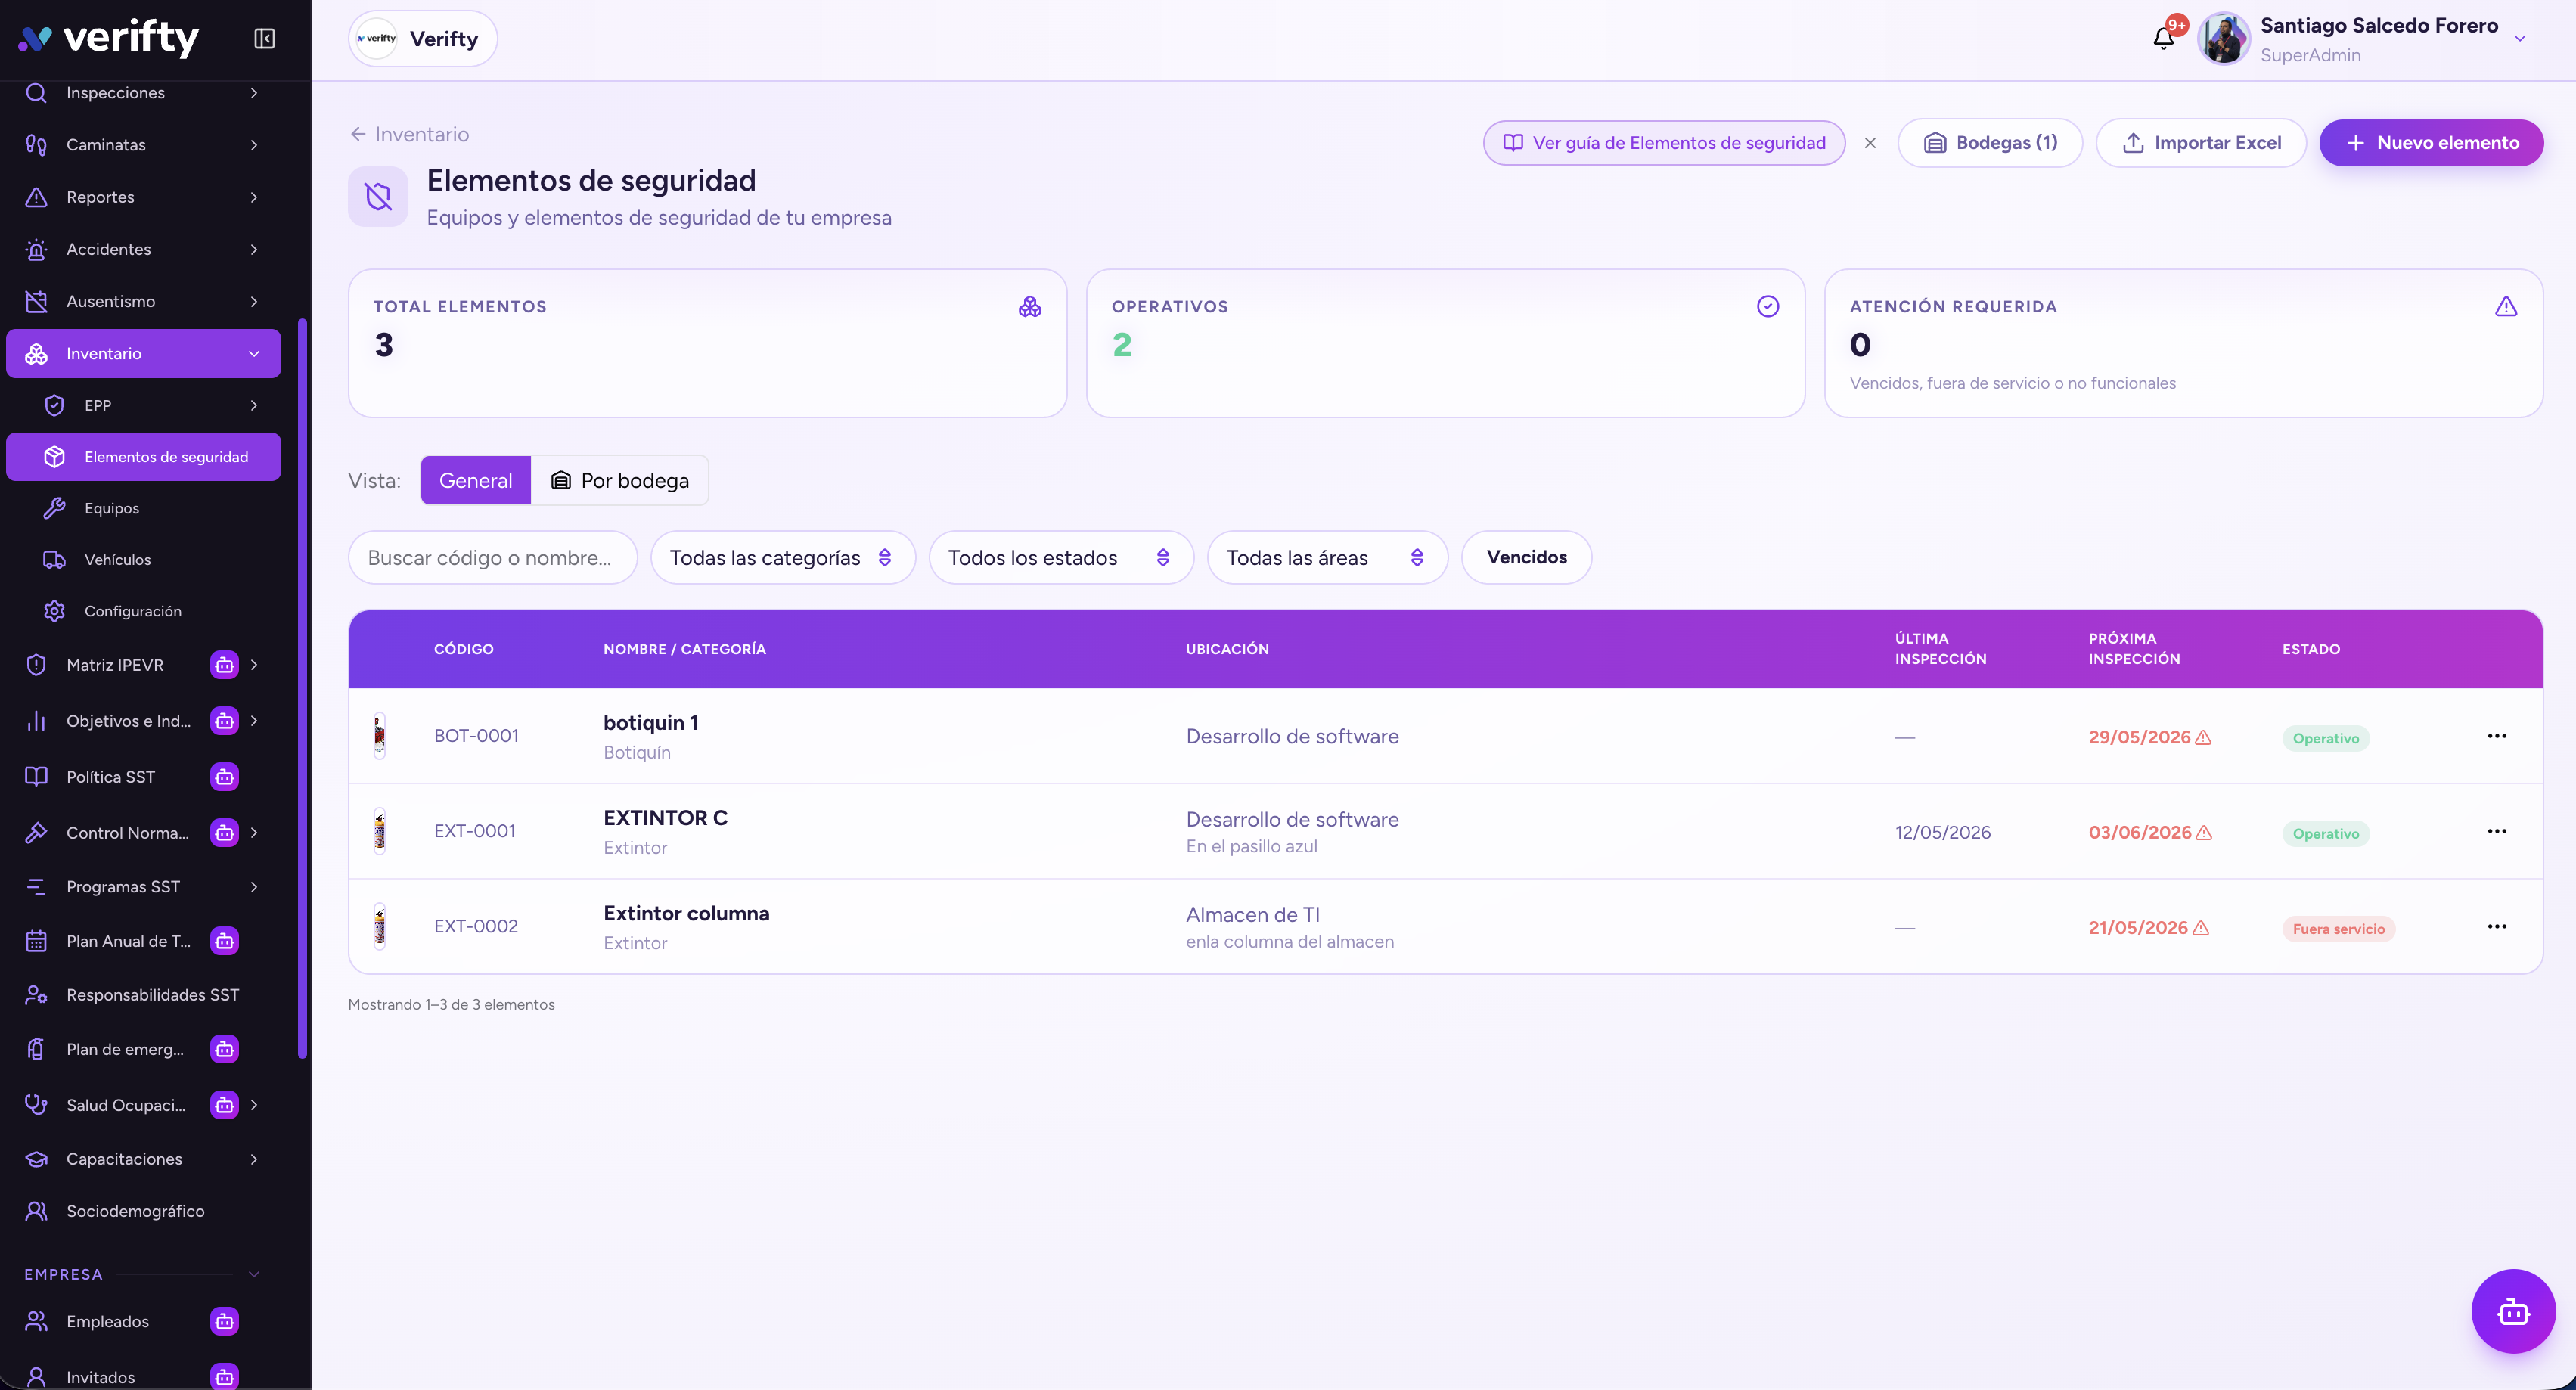
Task: Click the Plan Anual de T... calendar icon
Action: (x=37, y=941)
